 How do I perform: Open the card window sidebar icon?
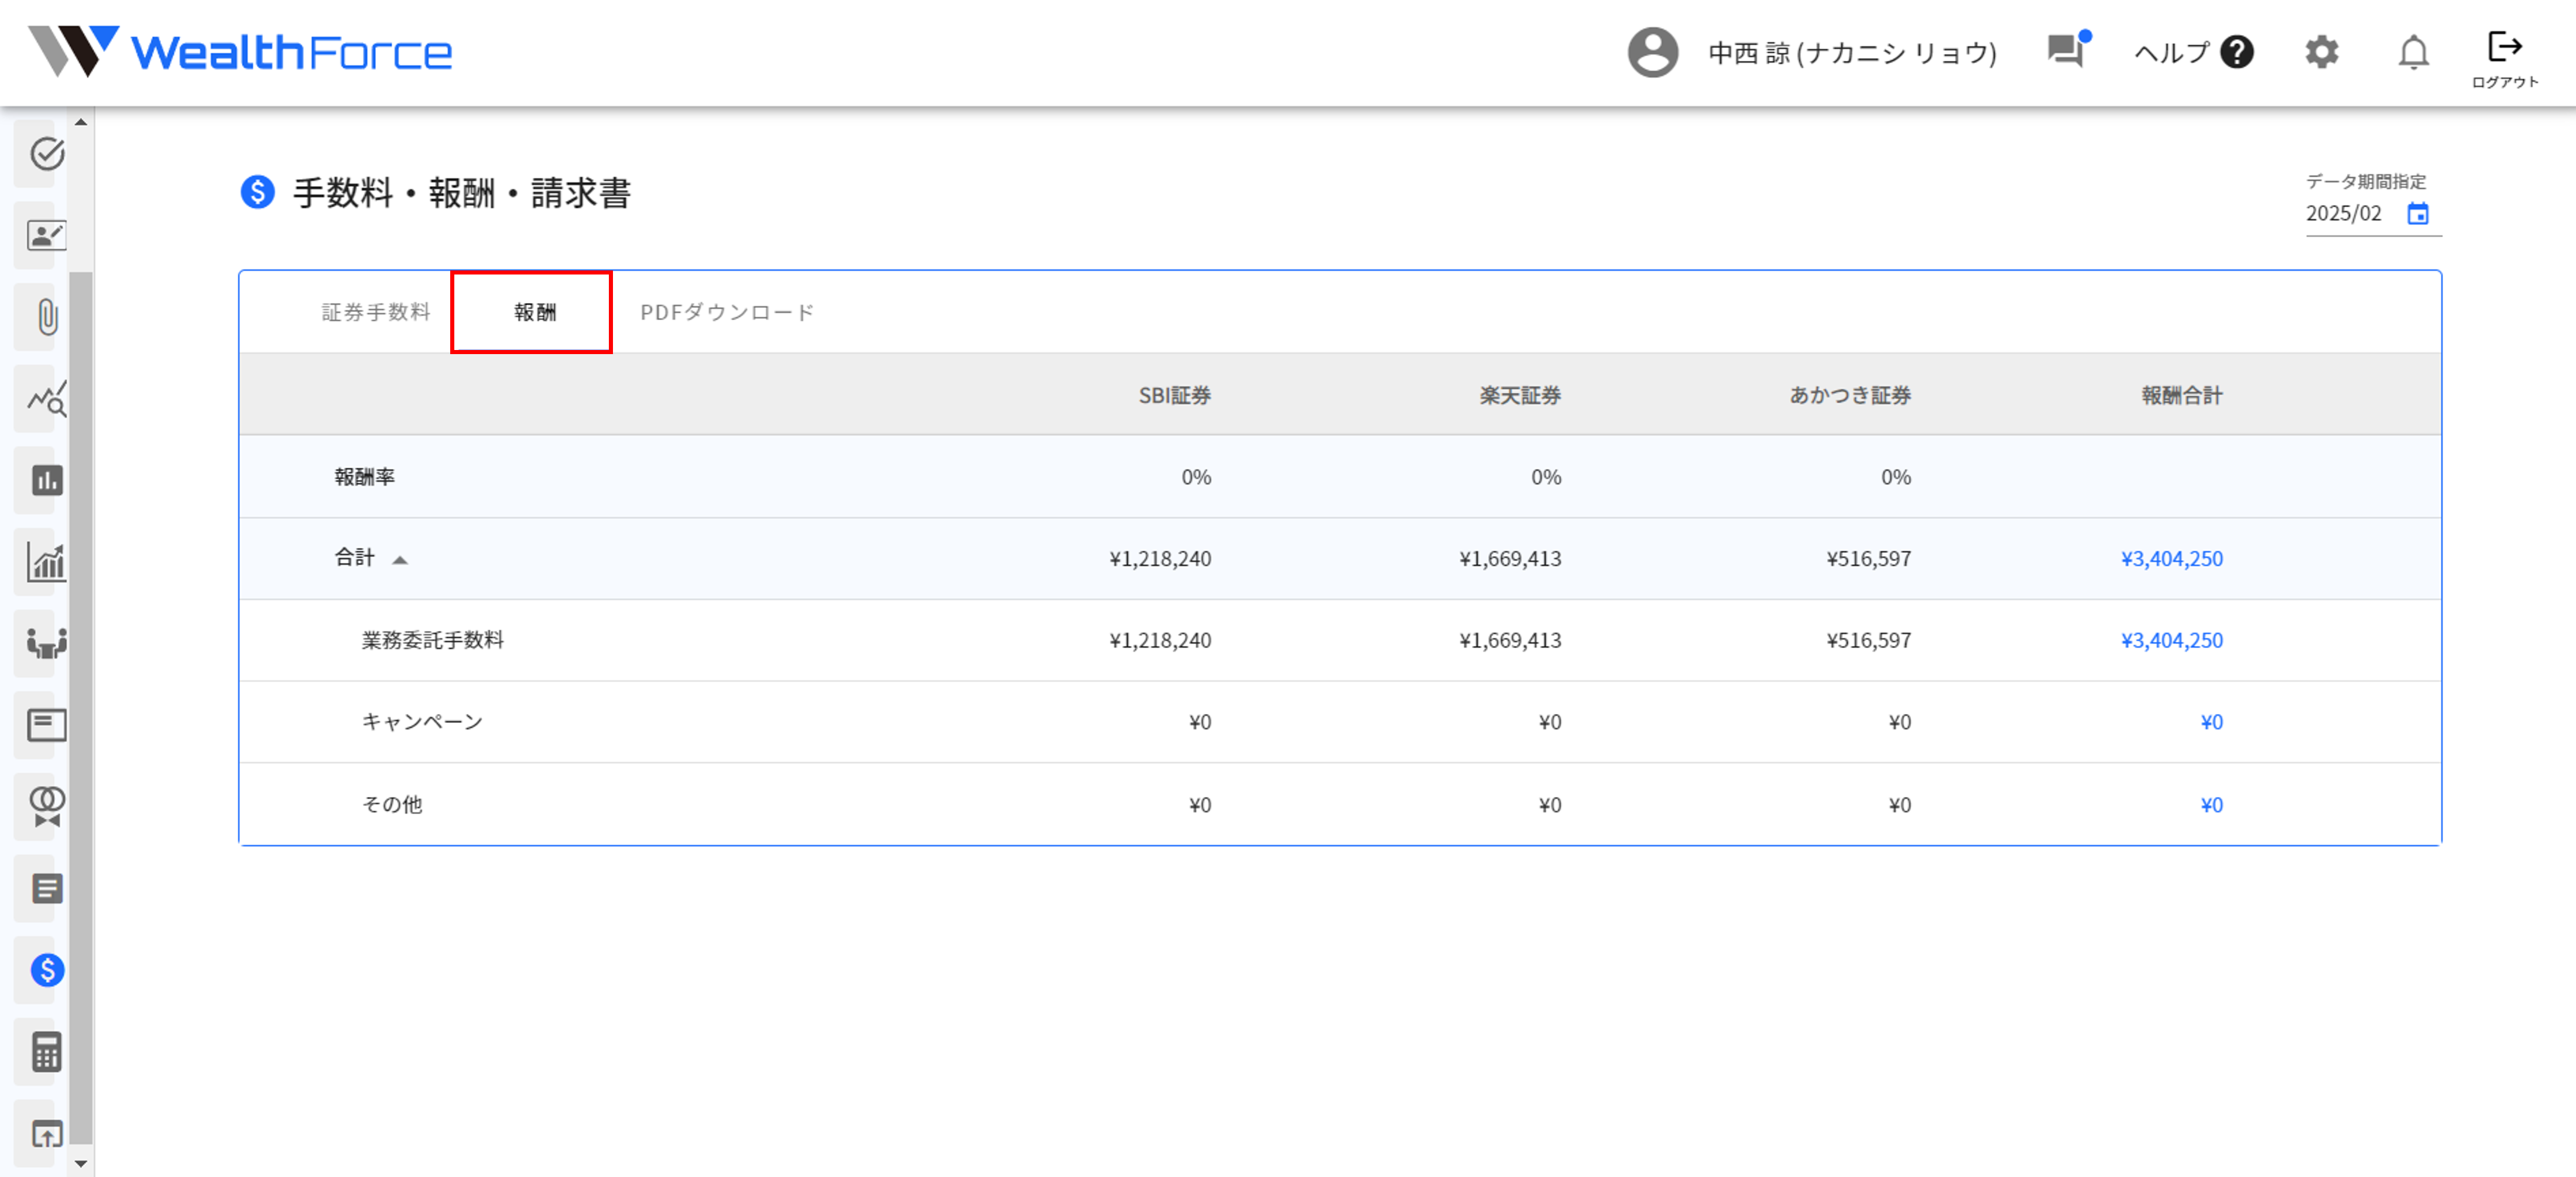[x=46, y=725]
